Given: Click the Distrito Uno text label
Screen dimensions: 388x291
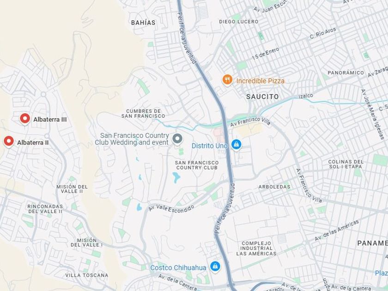Looking at the screenshot, I should click(x=209, y=146).
